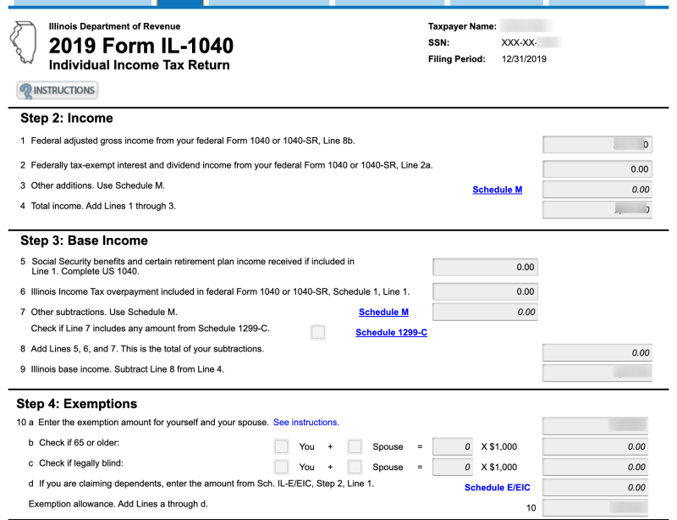The height and width of the screenshot is (520, 677).
Task: Click the '2019 Form IL-1040' title
Action: point(141,46)
